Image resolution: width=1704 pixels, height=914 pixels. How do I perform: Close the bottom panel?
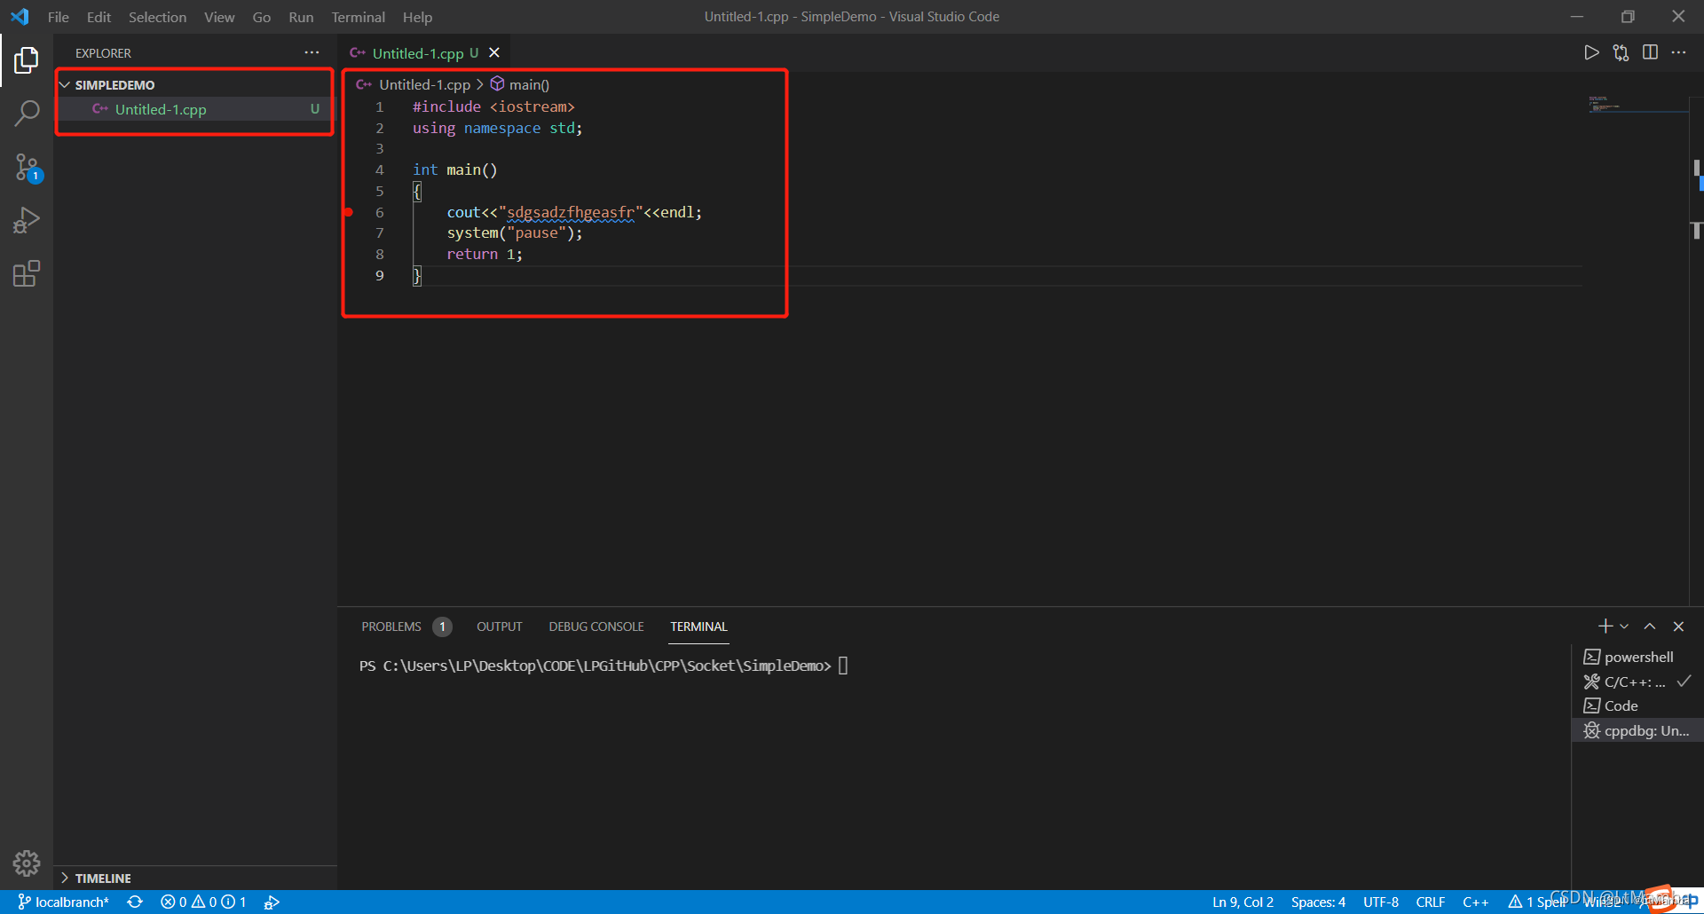[1678, 626]
